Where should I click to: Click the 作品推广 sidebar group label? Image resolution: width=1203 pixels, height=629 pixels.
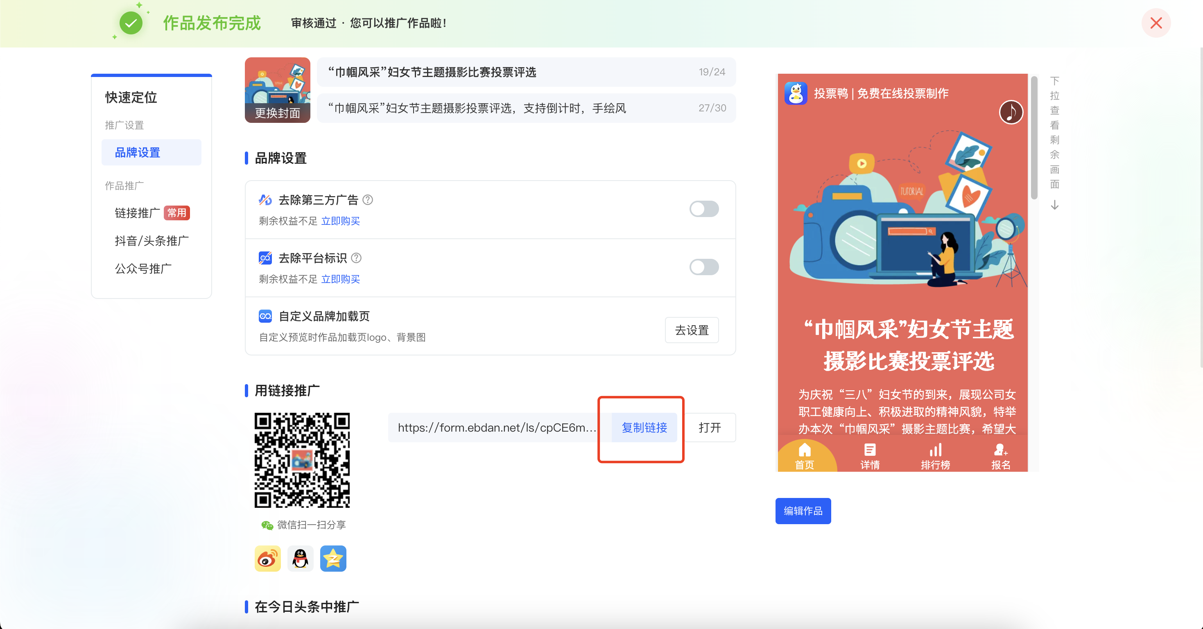coord(124,186)
